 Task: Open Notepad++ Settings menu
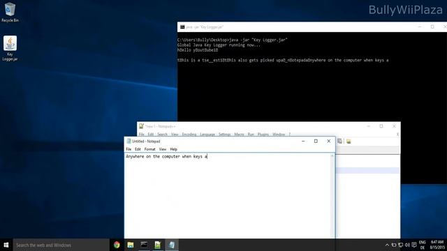(225, 135)
